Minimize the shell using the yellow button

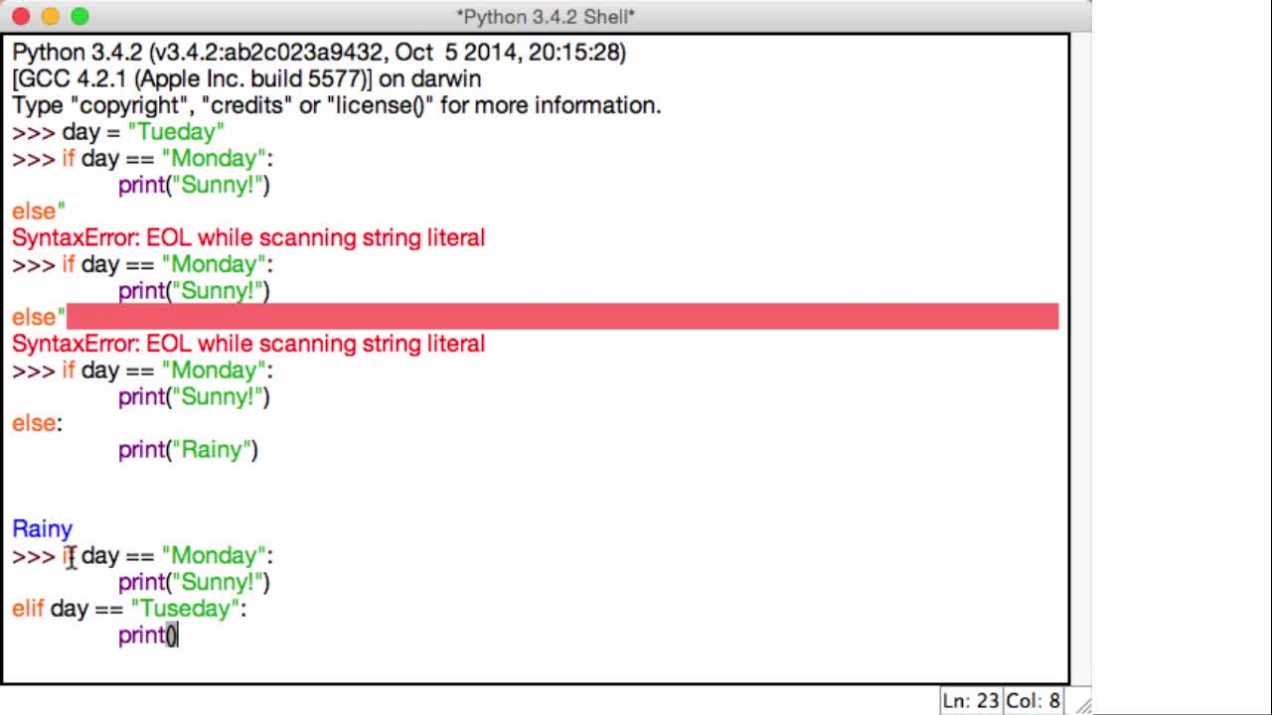tap(51, 16)
